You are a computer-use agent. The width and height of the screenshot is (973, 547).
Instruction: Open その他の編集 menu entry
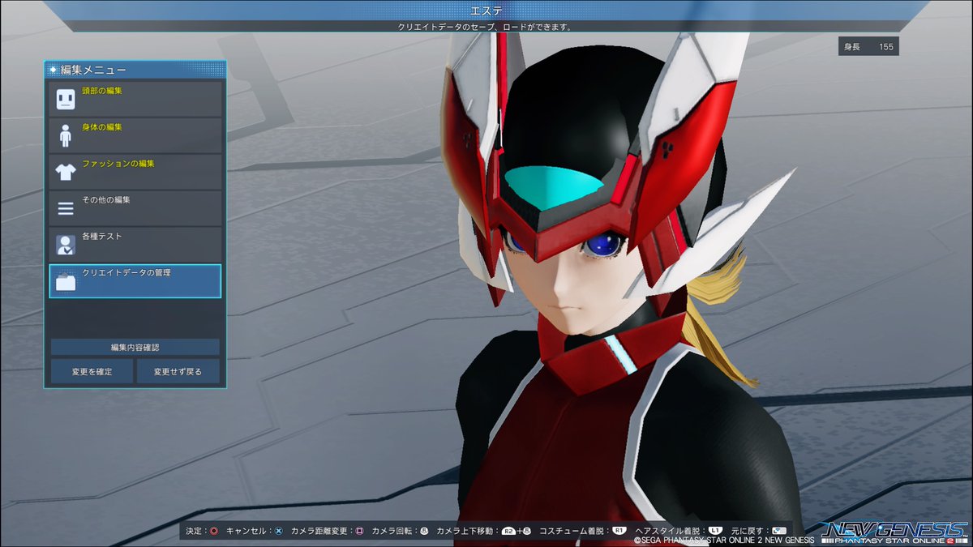tap(135, 207)
